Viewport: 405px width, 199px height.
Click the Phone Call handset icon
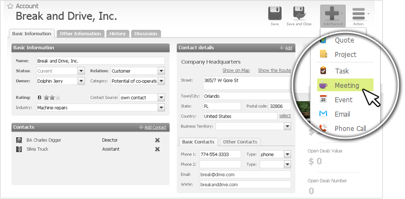pos(323,128)
